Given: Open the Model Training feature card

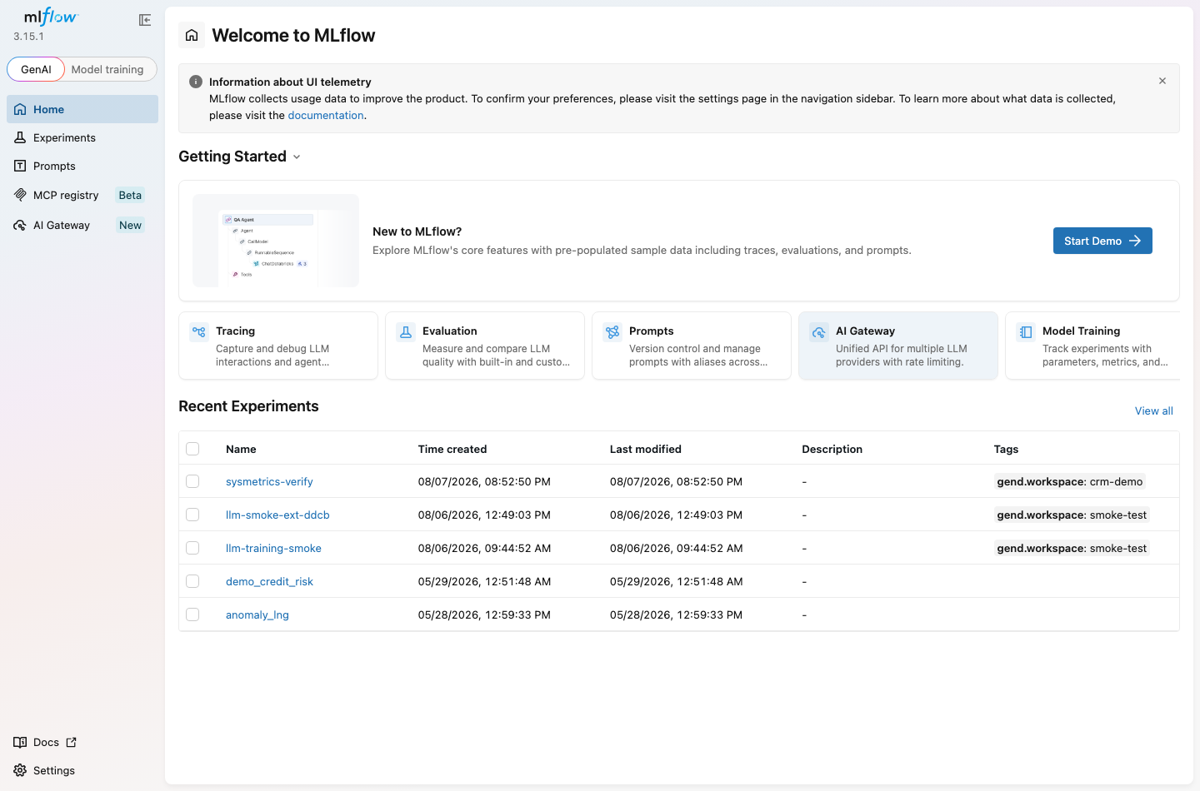Looking at the screenshot, I should (1092, 346).
